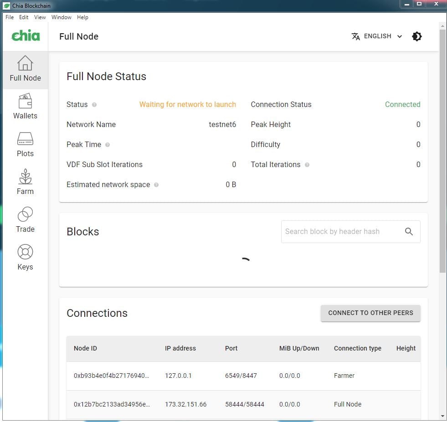Click the Farmer connection type cell
The height and width of the screenshot is (422, 447).
coord(344,376)
